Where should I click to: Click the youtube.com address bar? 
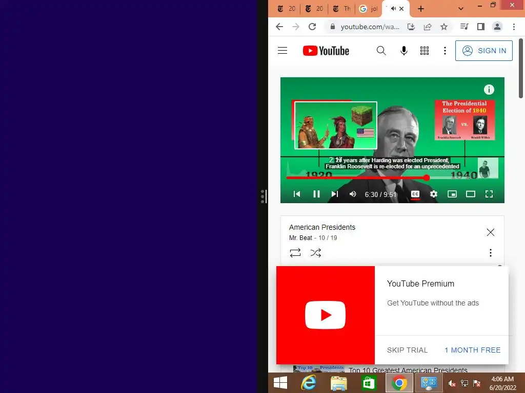[370, 27]
